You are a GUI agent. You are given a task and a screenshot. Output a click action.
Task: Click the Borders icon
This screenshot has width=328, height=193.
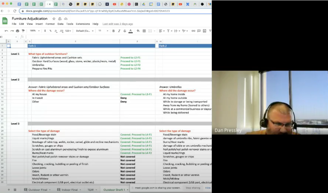coord(144,31)
